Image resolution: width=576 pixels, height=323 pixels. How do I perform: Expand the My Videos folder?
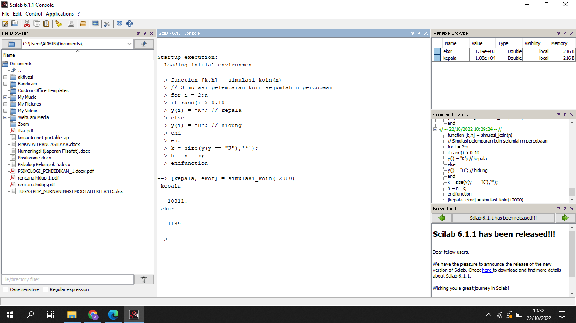click(x=5, y=111)
